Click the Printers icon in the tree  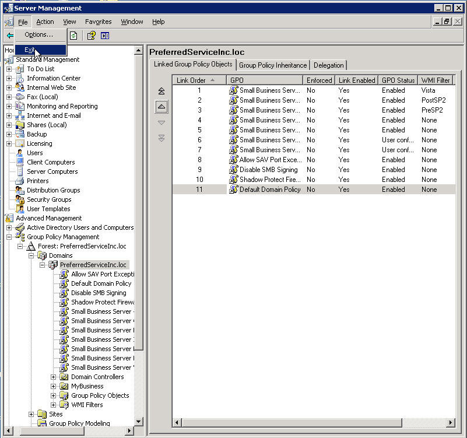[20, 181]
